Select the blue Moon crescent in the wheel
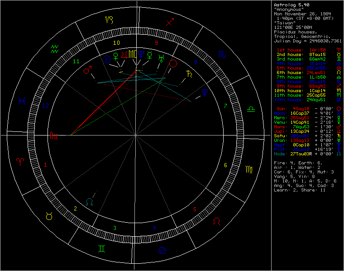The height and width of the screenshot is (271, 344). [x=107, y=59]
